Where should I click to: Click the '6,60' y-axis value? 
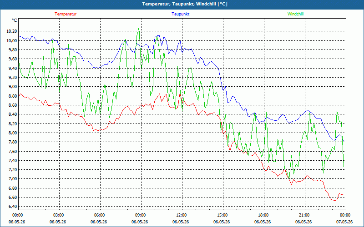click(13, 197)
